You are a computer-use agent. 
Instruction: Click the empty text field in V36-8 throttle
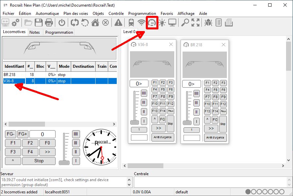pos(139,137)
